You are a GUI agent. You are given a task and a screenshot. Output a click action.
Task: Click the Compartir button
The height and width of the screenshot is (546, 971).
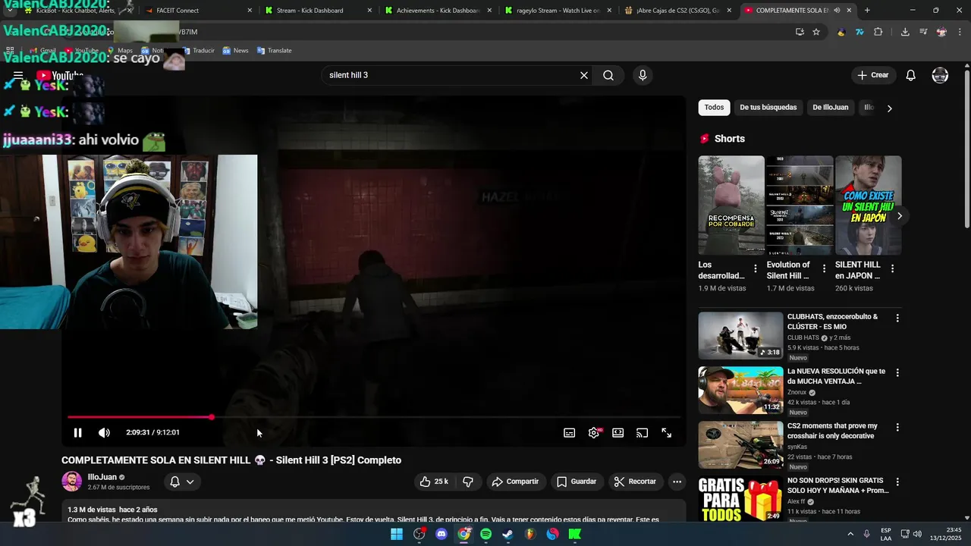coord(515,482)
